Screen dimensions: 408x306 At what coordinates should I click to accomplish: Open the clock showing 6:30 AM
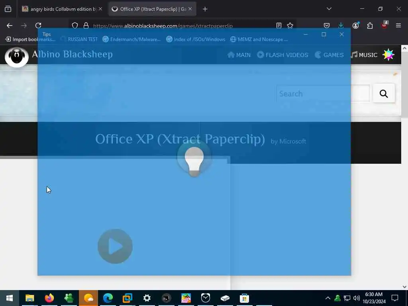(374, 298)
